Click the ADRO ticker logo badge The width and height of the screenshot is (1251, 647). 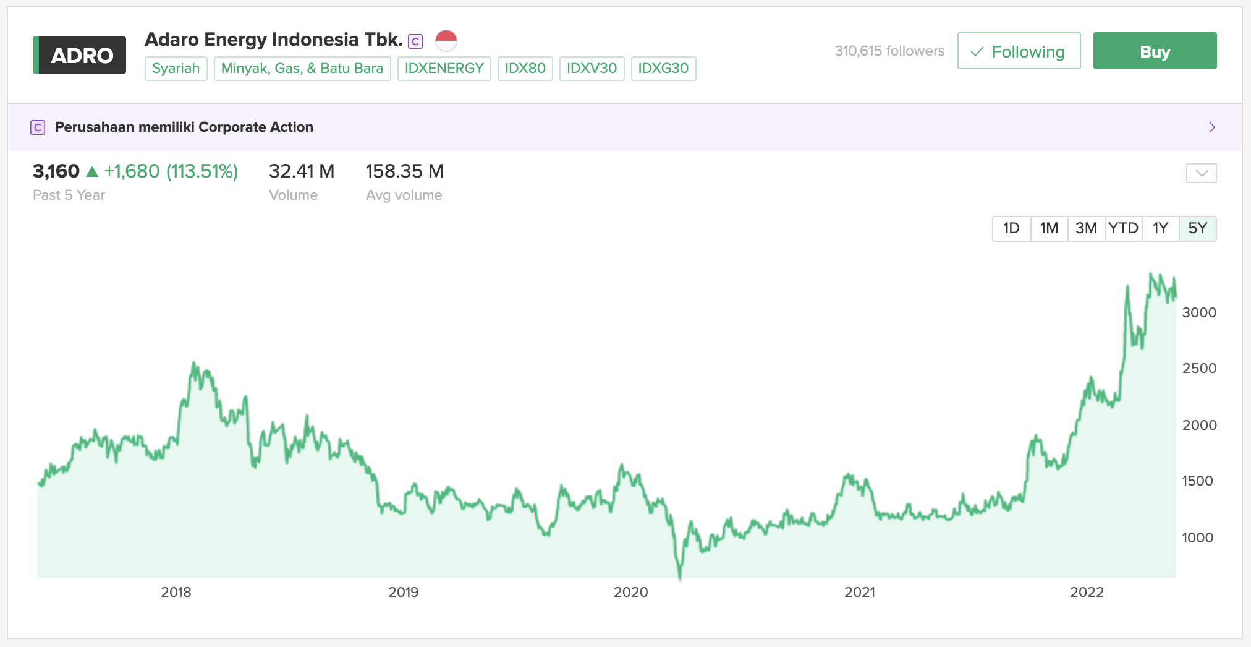point(79,55)
